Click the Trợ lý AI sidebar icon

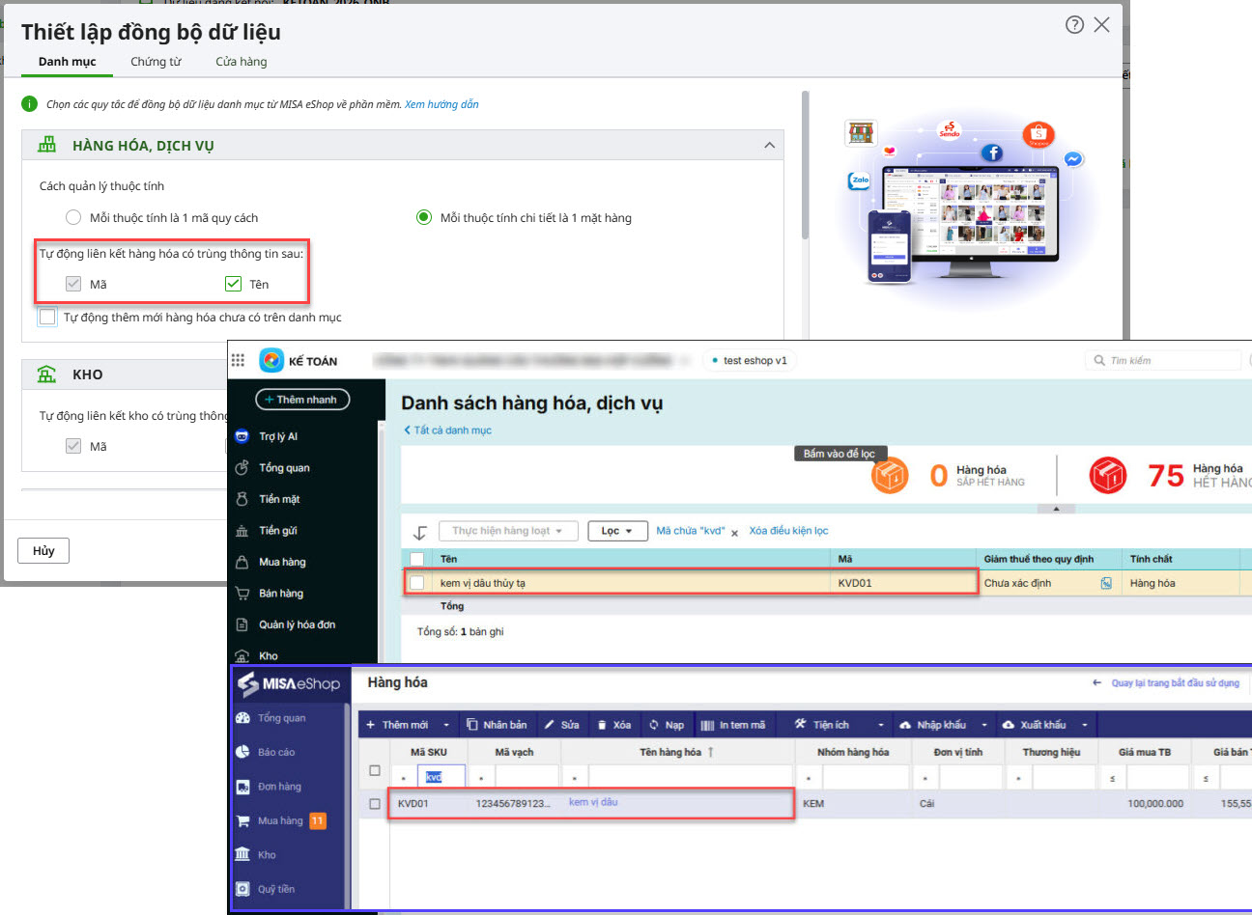pos(242,436)
